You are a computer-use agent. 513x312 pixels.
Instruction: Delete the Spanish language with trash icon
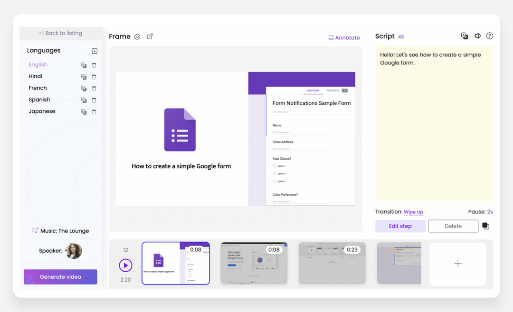point(94,101)
